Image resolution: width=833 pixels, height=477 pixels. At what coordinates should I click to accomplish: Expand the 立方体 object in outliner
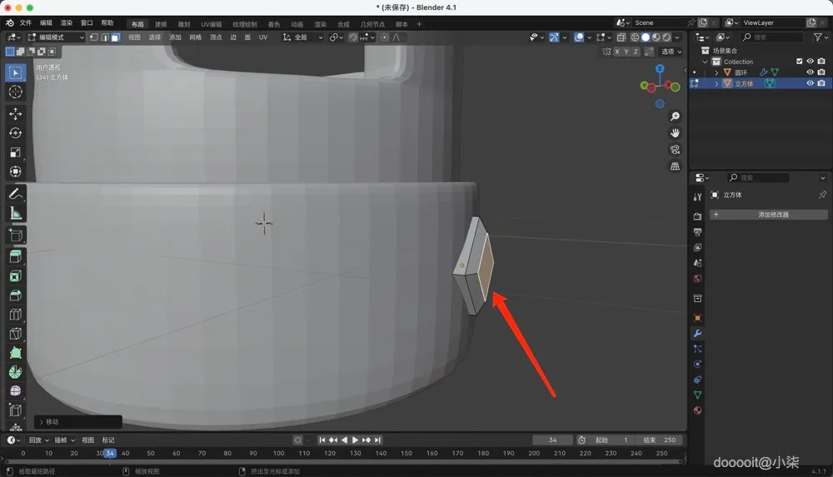point(716,83)
